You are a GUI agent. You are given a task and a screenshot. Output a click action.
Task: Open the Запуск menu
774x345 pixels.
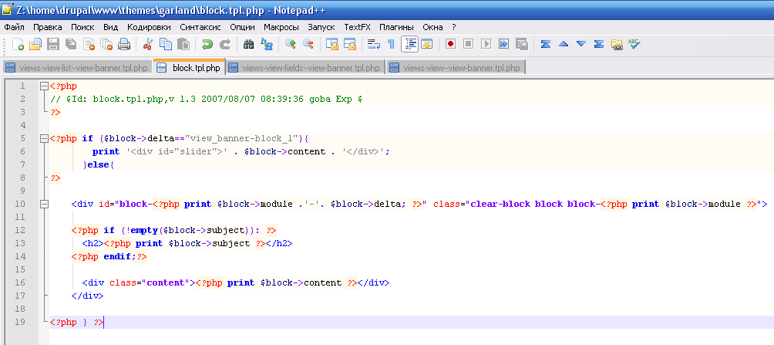321,27
